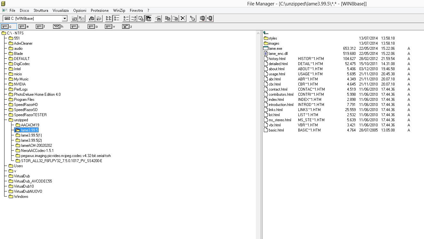Click the Delete (X) toolbar icon
The image size is (424, 239).
tap(183, 19)
